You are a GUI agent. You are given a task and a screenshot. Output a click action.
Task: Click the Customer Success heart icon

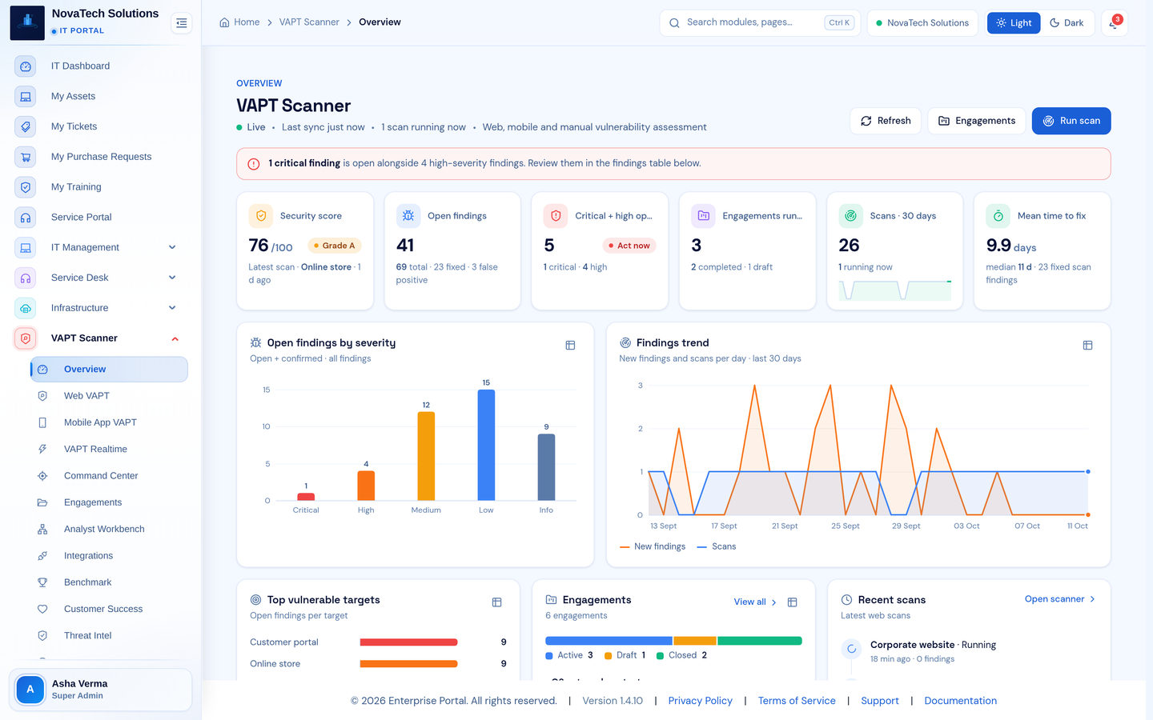pyautogui.click(x=42, y=610)
